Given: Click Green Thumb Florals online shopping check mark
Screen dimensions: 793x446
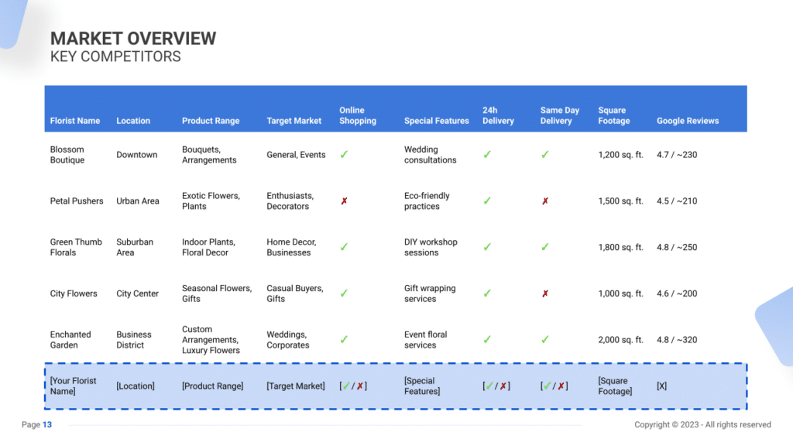Looking at the screenshot, I should 344,247.
